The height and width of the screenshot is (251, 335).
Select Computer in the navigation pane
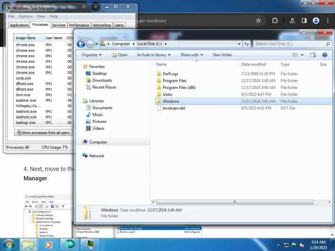pyautogui.click(x=98, y=142)
